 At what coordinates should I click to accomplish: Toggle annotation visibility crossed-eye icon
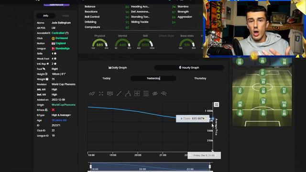155,94
